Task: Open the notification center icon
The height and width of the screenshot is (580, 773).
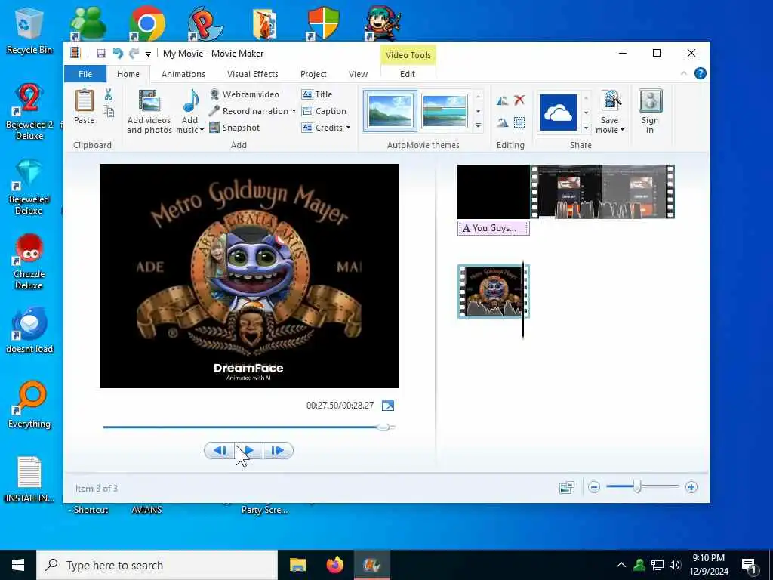Action: (x=749, y=565)
